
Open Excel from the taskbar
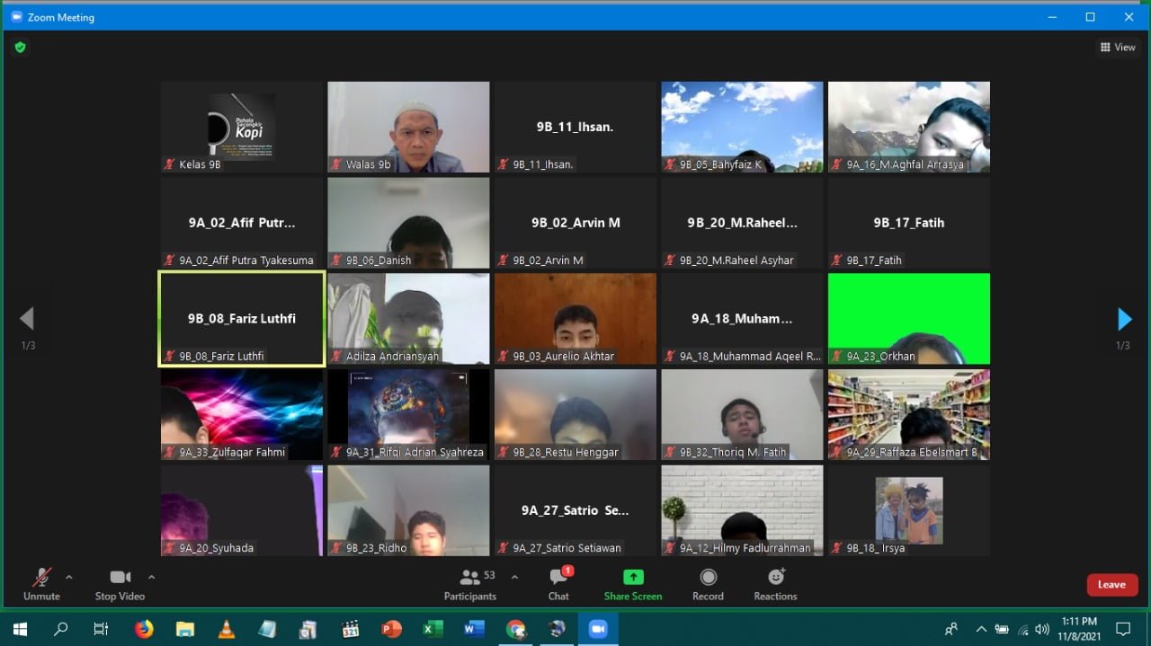click(x=433, y=629)
